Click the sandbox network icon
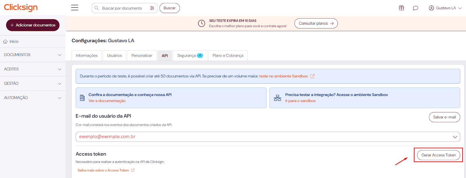466x178 pixels. (278, 98)
